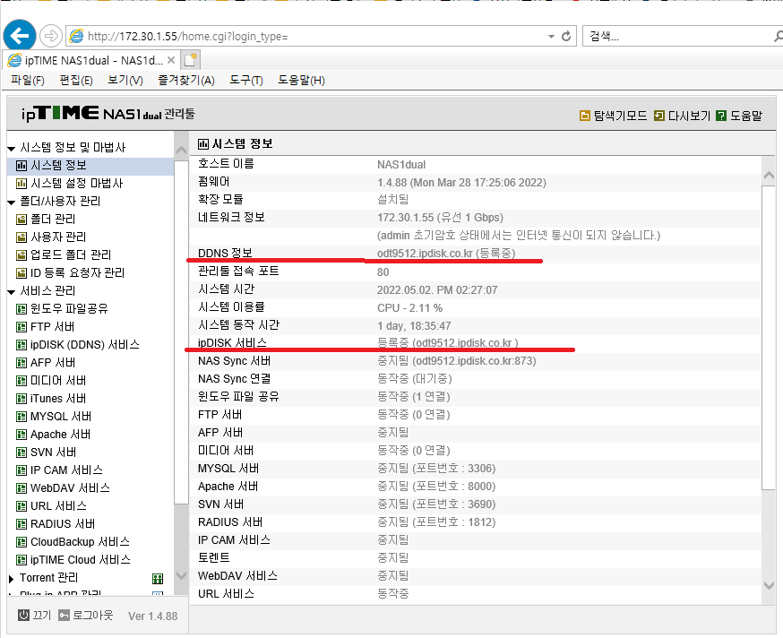Click in the 검색 search input field
783x638 pixels.
(679, 36)
